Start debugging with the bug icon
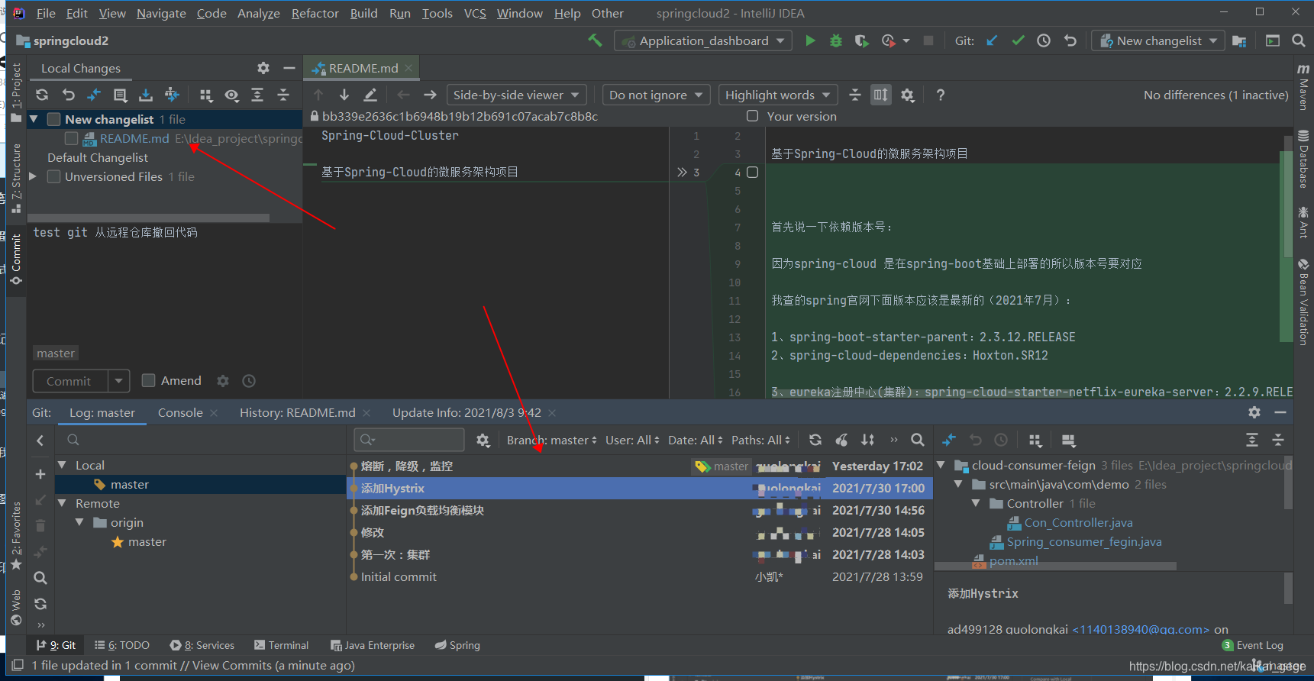 pos(836,40)
